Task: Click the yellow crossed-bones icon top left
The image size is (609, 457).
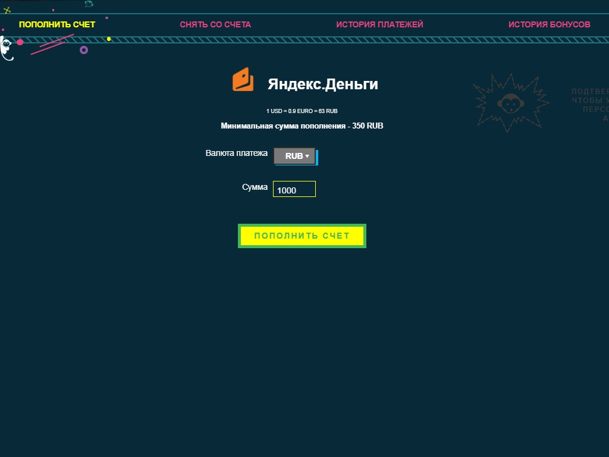Action: pos(7,10)
